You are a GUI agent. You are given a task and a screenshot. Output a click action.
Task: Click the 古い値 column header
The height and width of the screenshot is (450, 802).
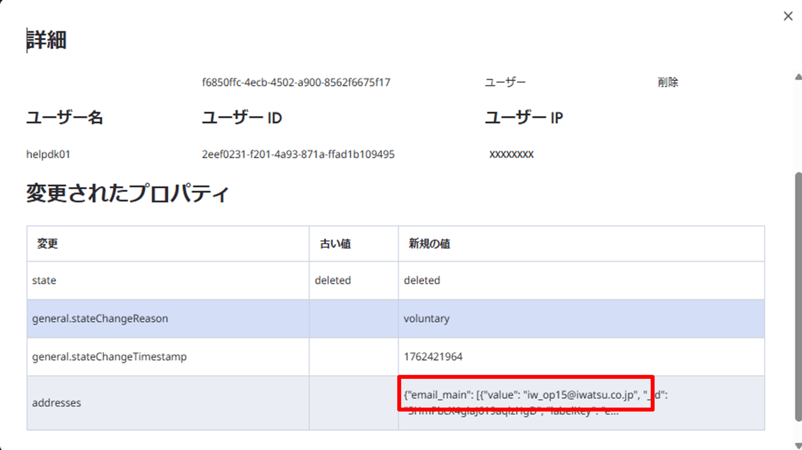(x=335, y=243)
